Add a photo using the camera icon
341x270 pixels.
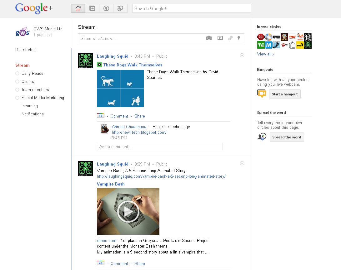[209, 38]
